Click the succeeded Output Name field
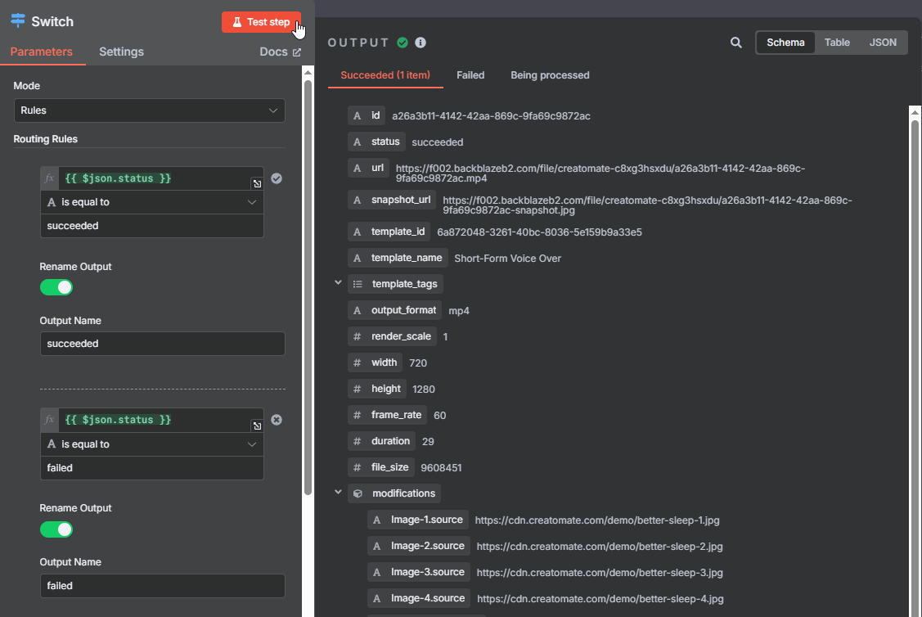Screen dimensions: 922x617 click(162, 344)
